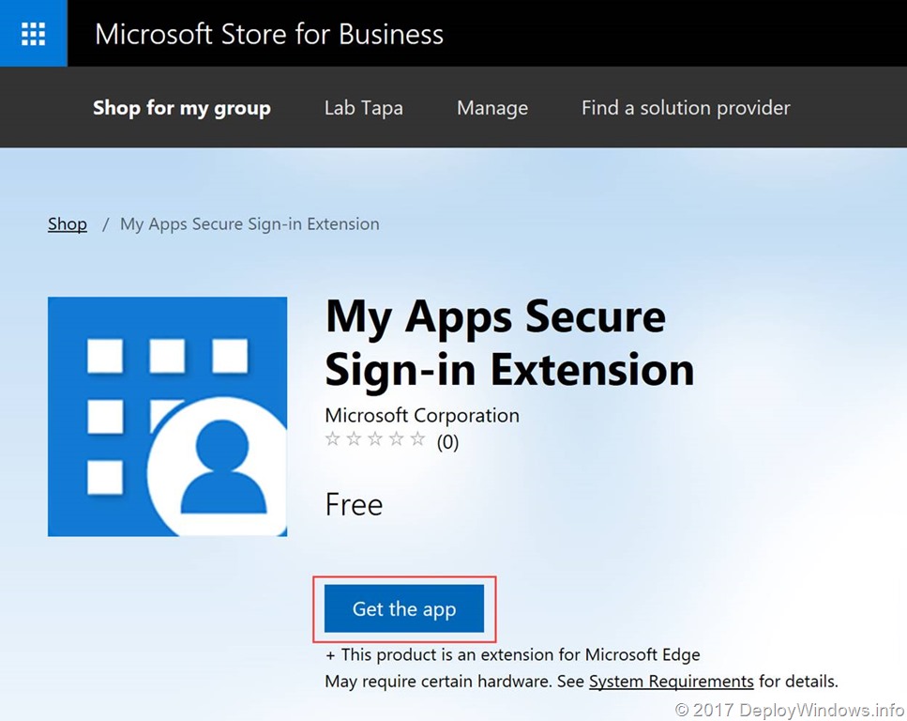
Task: Click the My Apps Secure Sign-in Extension app logo
Action: click(166, 415)
